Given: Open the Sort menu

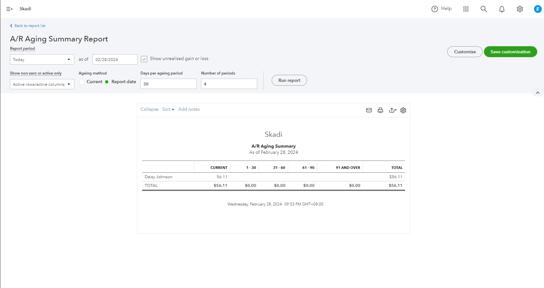Looking at the screenshot, I should (168, 109).
